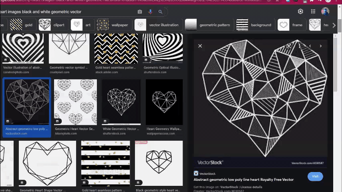Viewport: 342px width, 192px height.
Task: Open VectorStock link after Get this image on
Action: tap(229, 187)
